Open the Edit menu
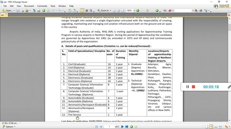This screenshot has height=129, width=231. [12, 6]
